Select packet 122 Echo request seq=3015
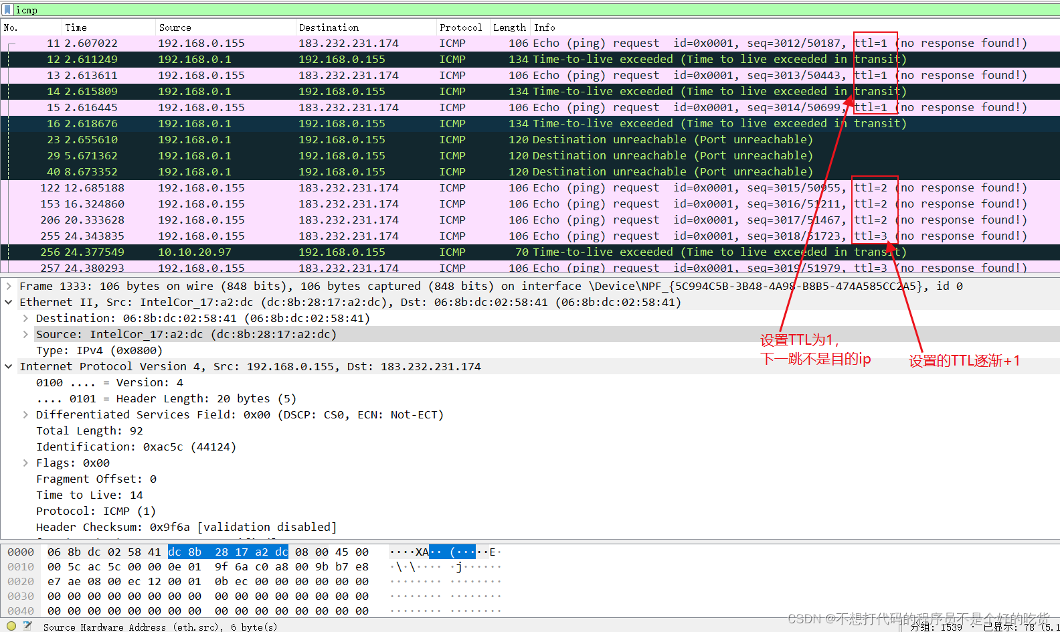This screenshot has width=1060, height=632. coord(530,187)
